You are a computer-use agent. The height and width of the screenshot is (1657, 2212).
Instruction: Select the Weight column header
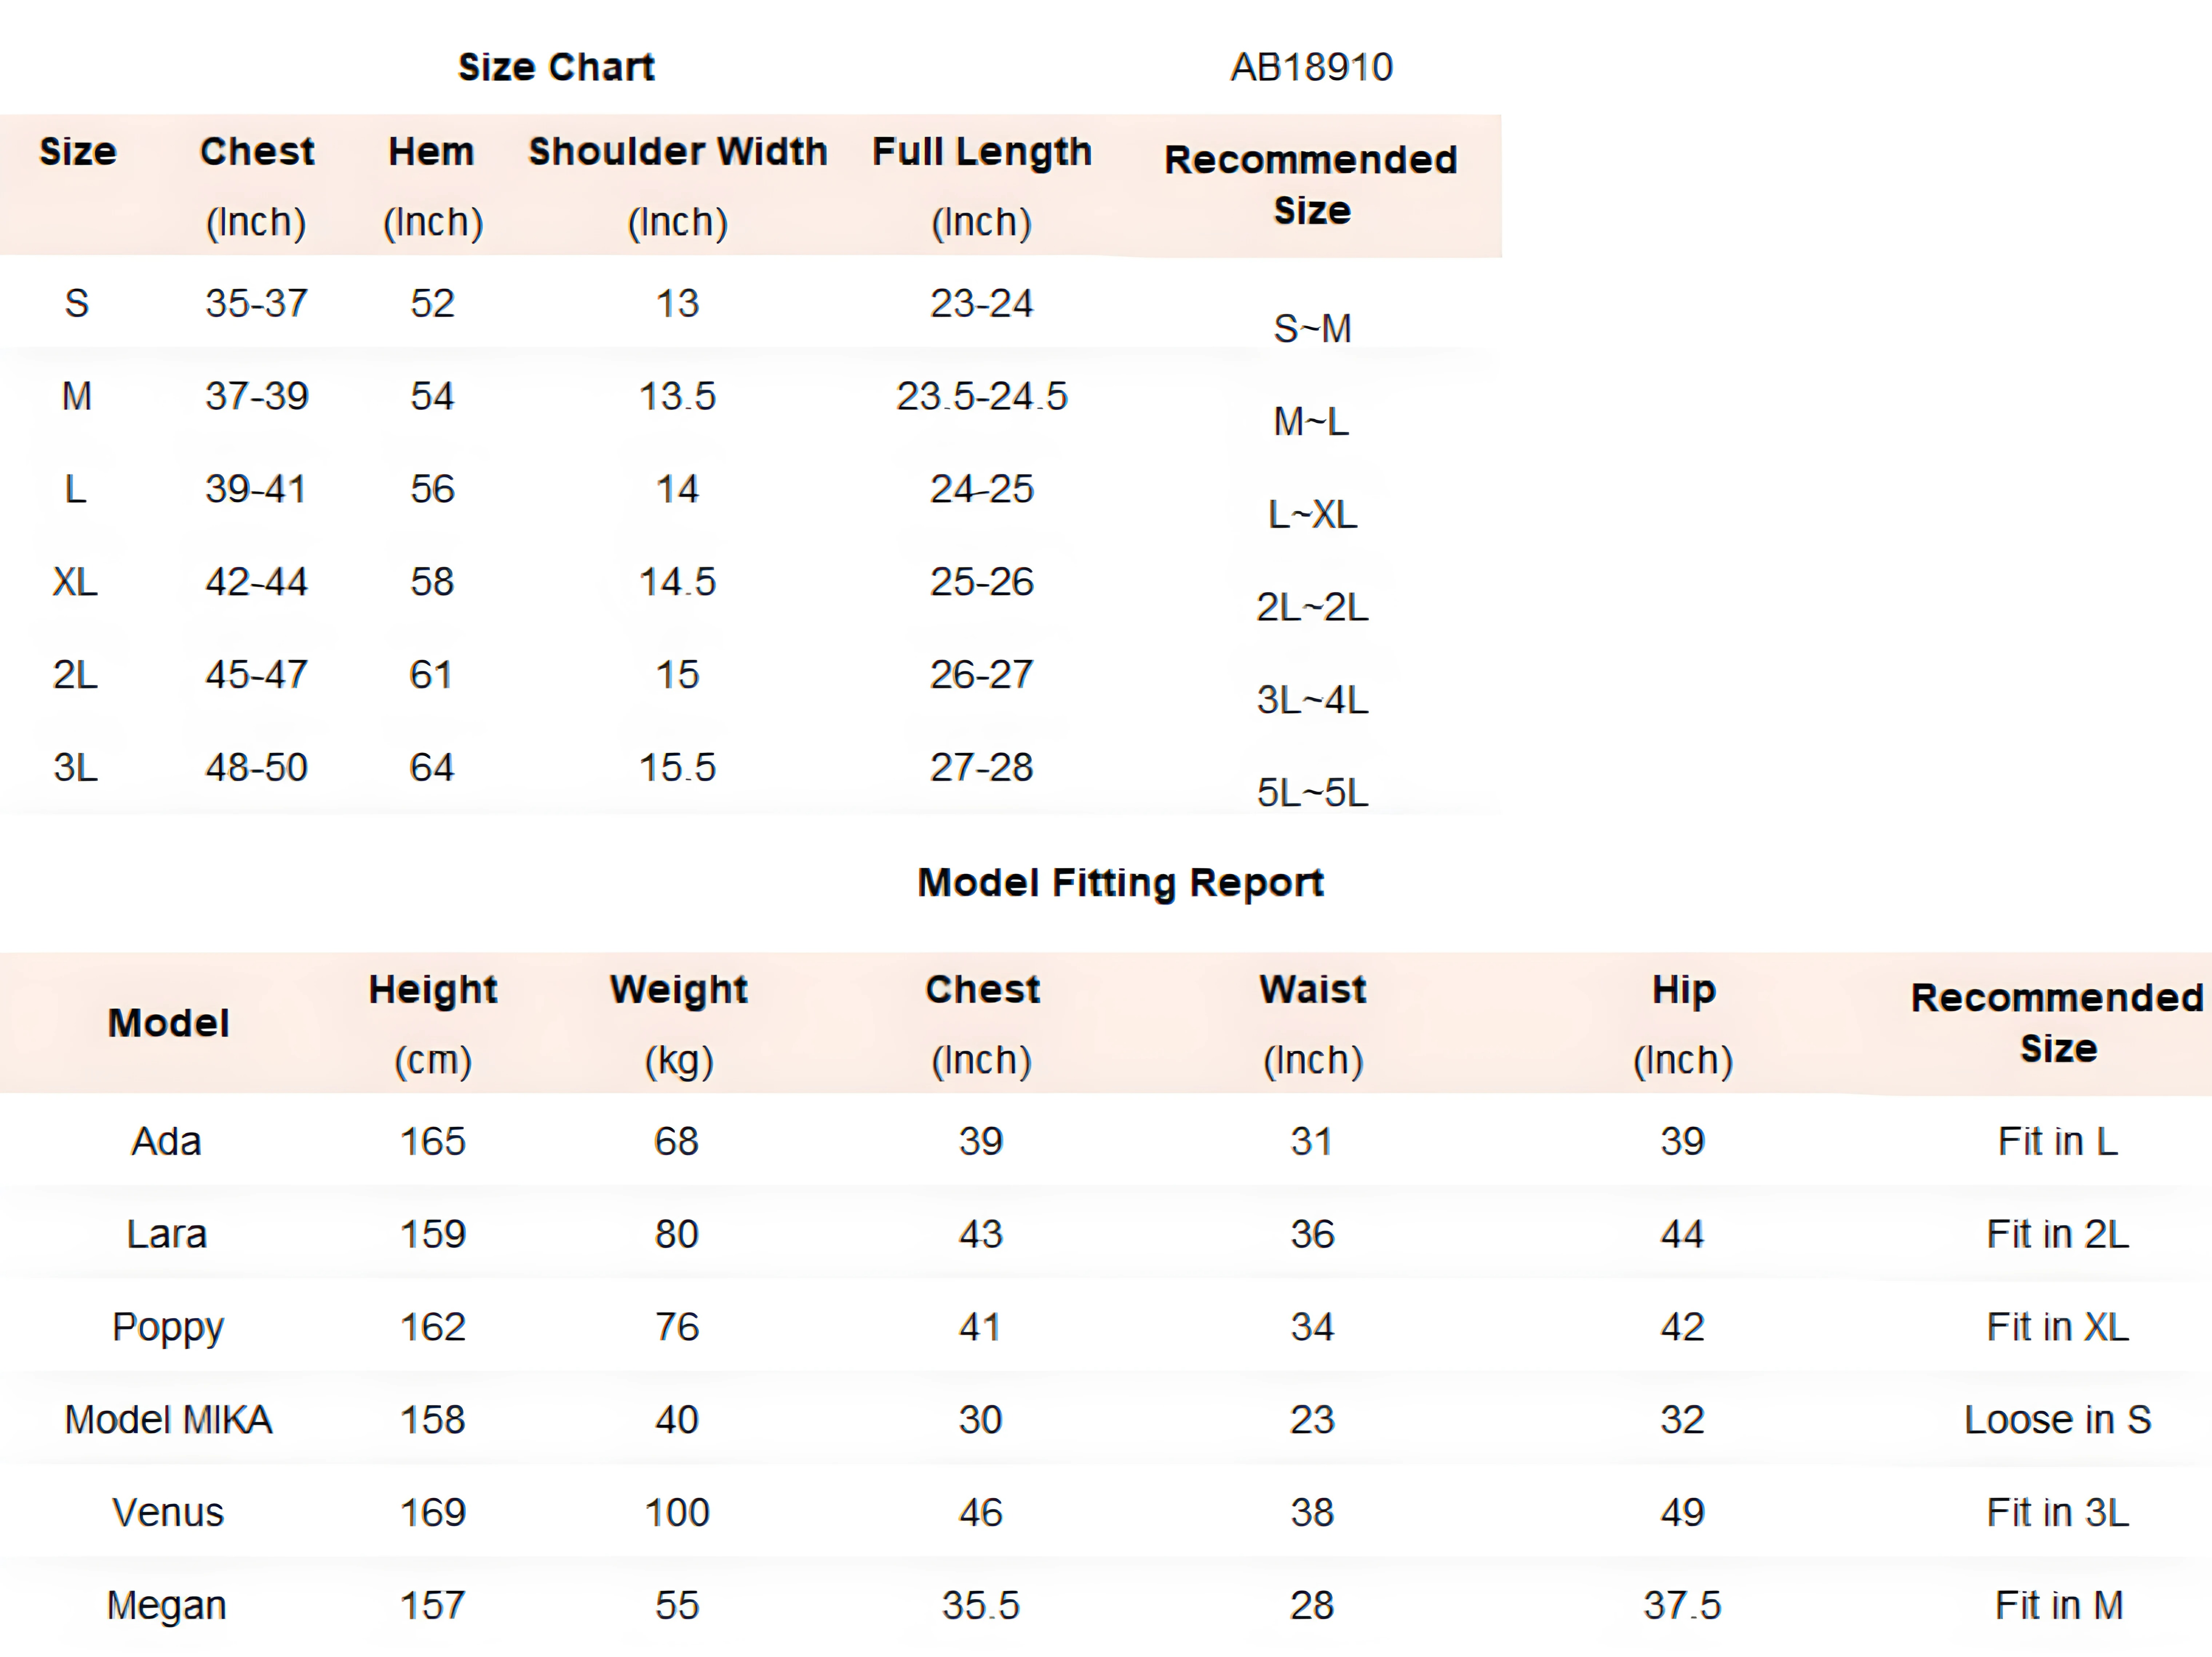[x=679, y=989]
